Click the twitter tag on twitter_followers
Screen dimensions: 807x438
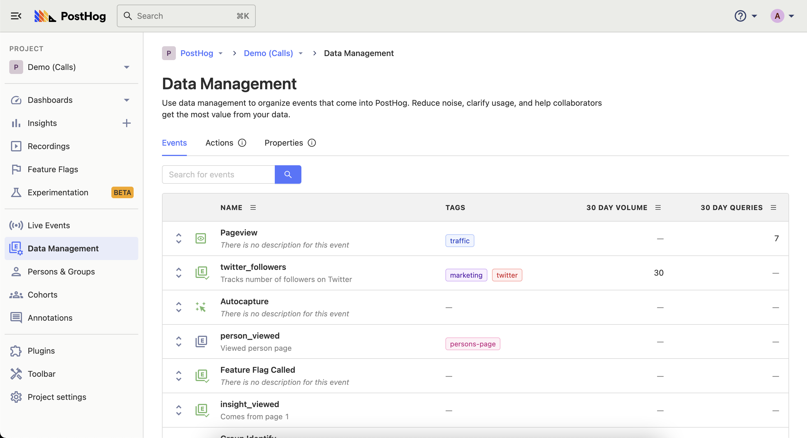click(507, 275)
